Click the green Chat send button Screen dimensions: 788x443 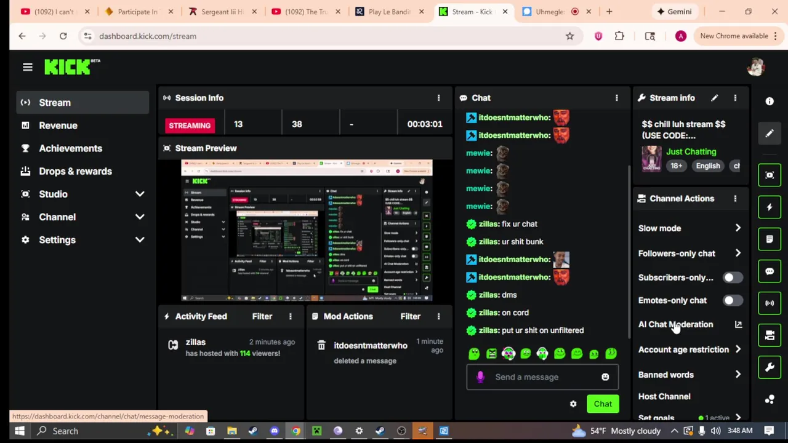[x=603, y=404]
